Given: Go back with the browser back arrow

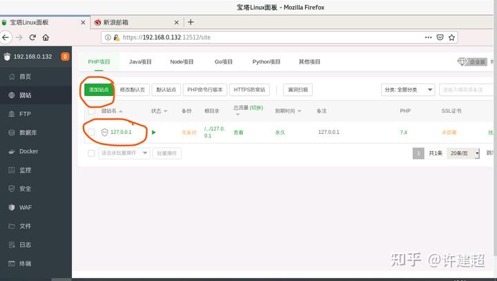Looking at the screenshot, I should pos(6,37).
